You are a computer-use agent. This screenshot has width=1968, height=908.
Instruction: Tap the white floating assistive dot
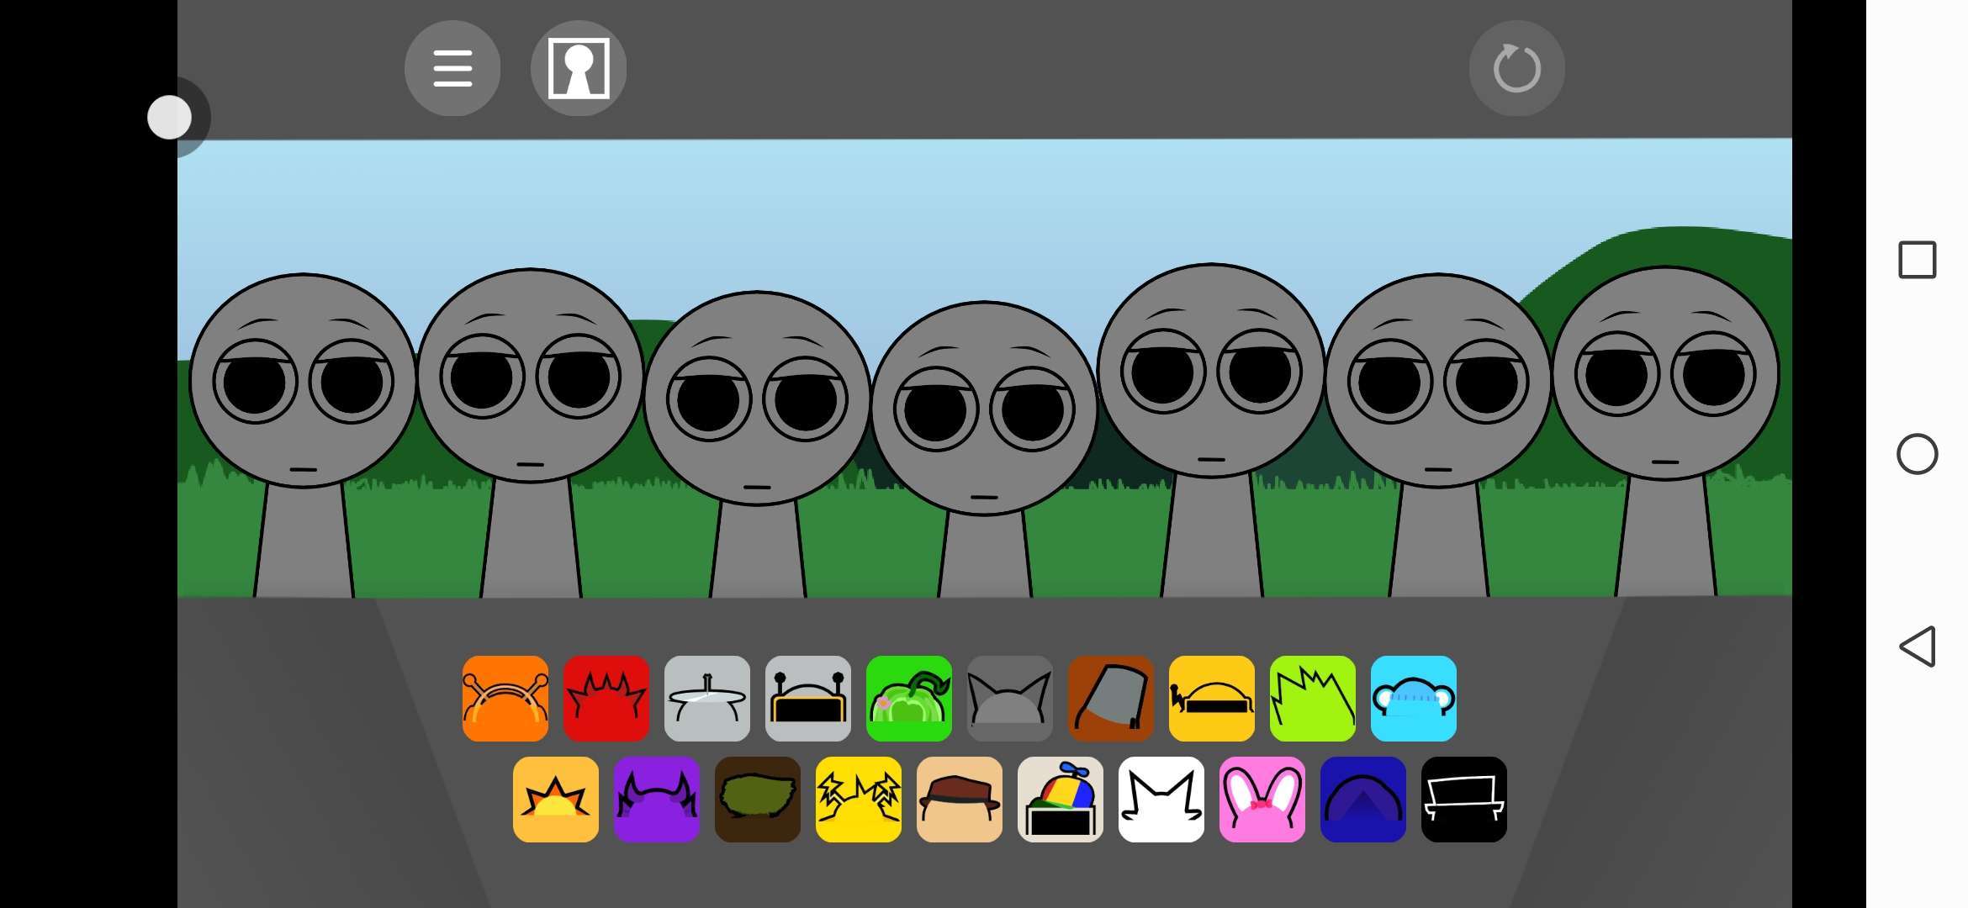pyautogui.click(x=170, y=118)
